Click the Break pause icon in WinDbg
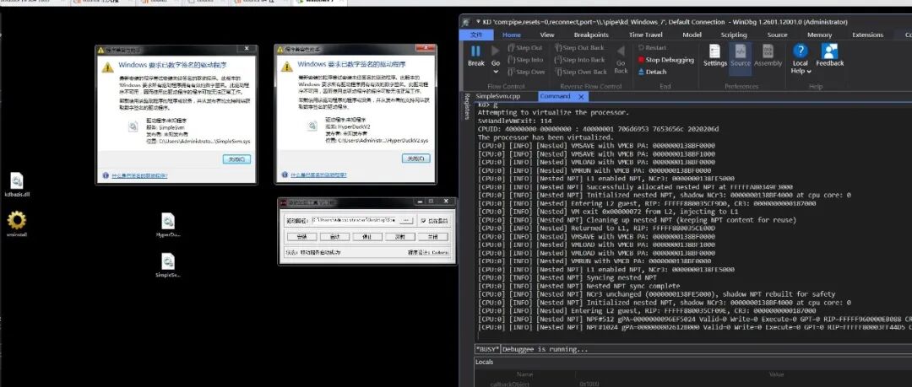Screen dimensions: 912x387 (x=475, y=51)
